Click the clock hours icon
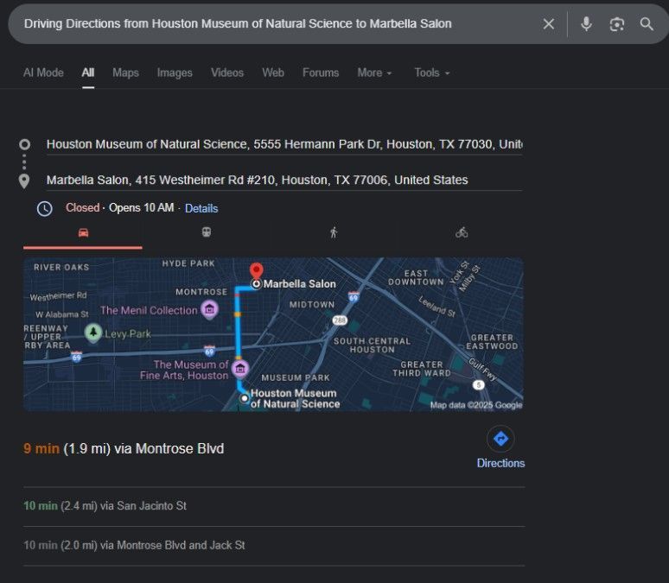The image size is (669, 583). point(45,208)
